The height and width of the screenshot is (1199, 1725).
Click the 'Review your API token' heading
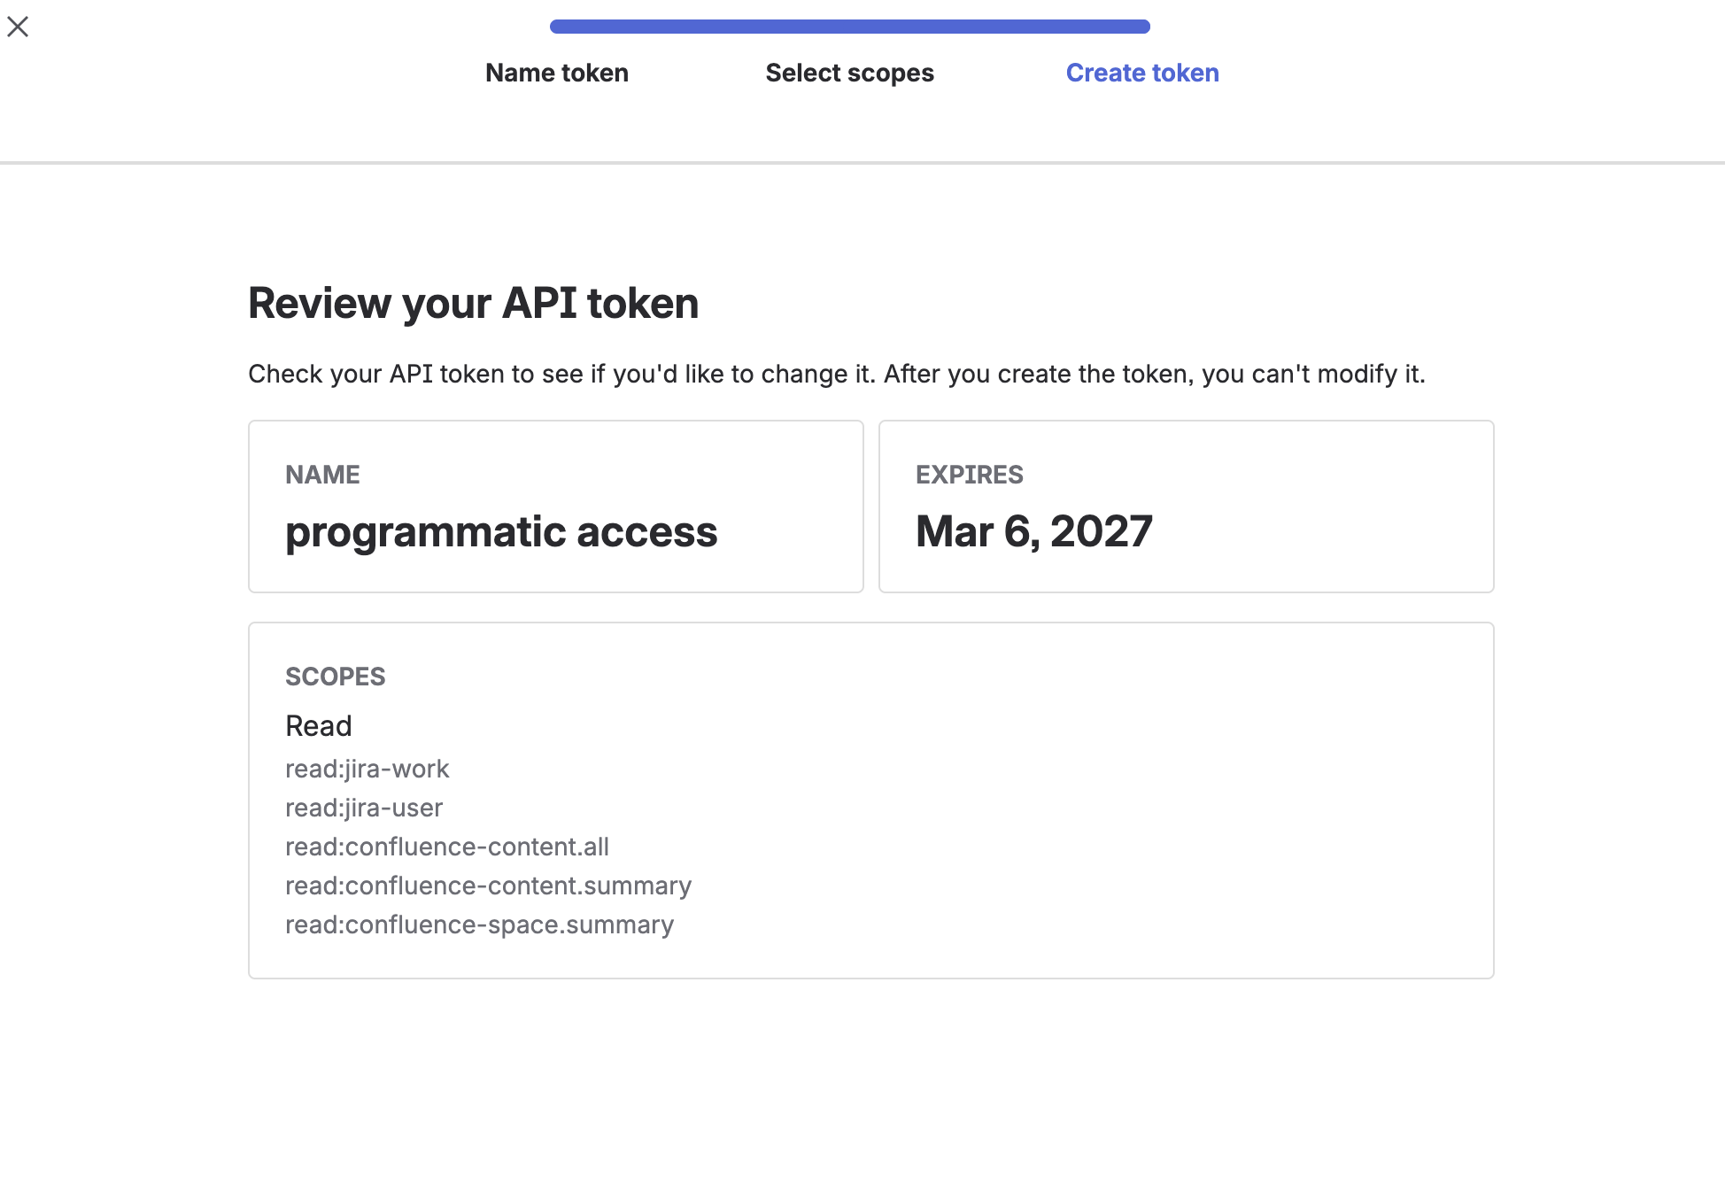[473, 303]
